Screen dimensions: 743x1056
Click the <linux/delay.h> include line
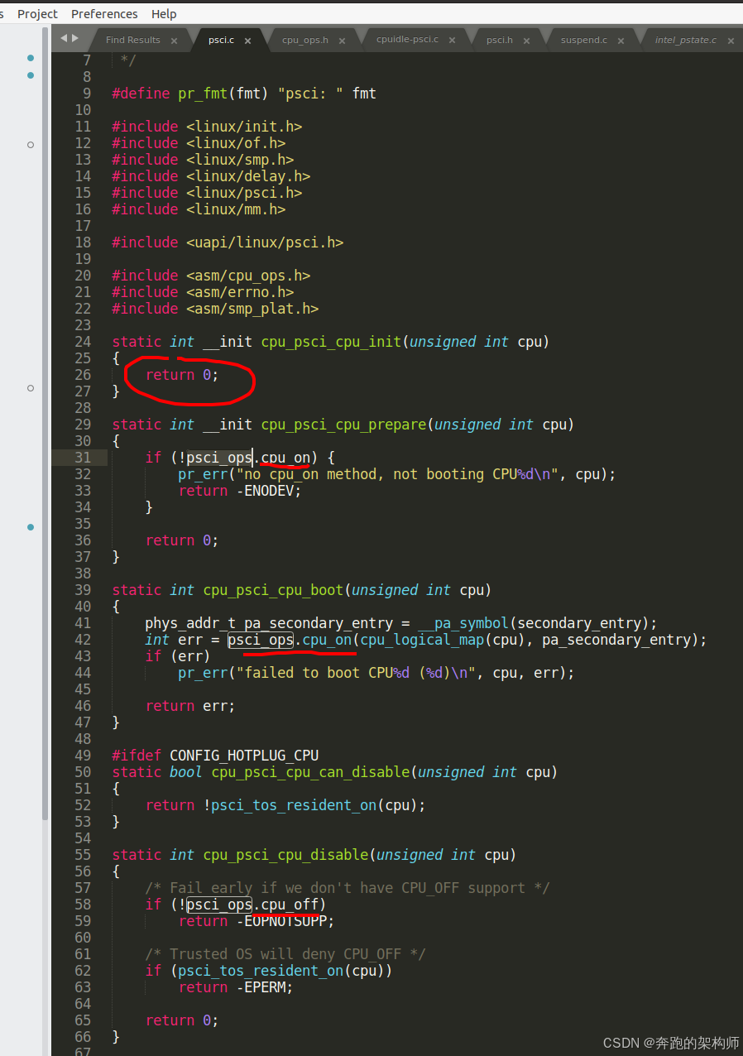tap(211, 176)
